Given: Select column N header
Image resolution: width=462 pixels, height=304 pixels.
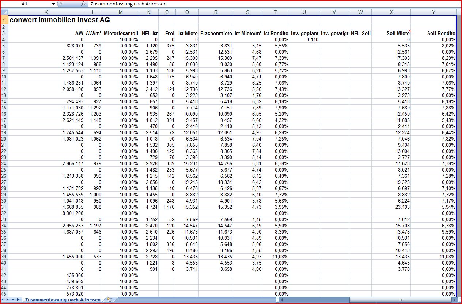Looking at the screenshot, I should [149, 12].
